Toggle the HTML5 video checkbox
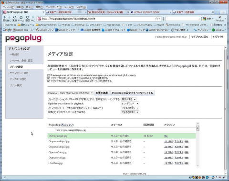The width and height of the screenshot is (229, 181). [49, 78]
